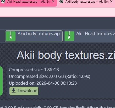Click the Uncompressed size 2.03 GB line
The width and height of the screenshot is (115, 108).
(50, 76)
